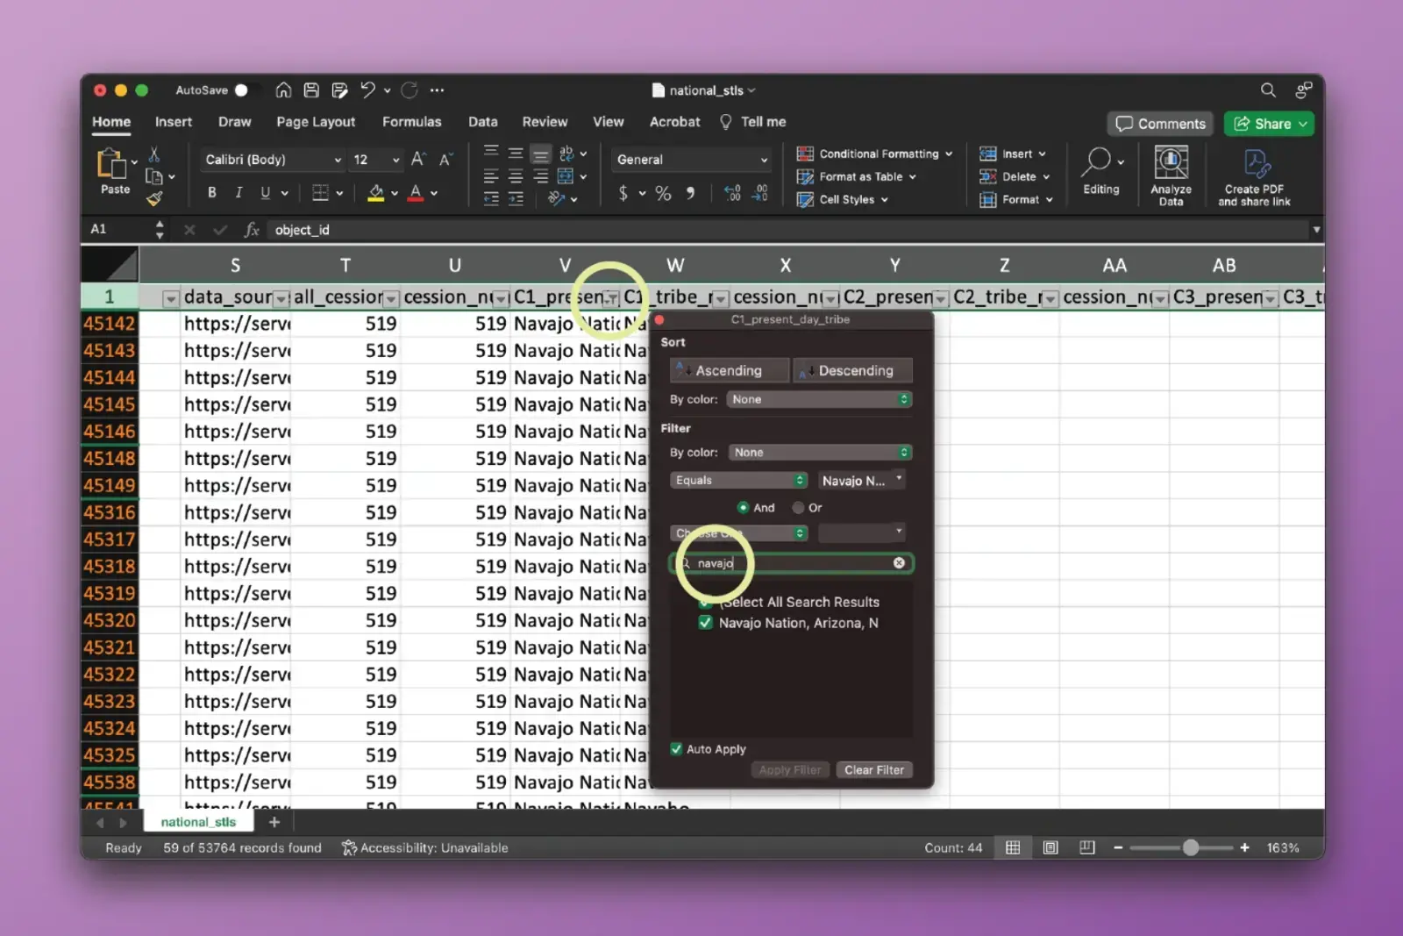1403x936 pixels.
Task: Open the more options ellipsis in title bar
Action: pyautogui.click(x=437, y=89)
